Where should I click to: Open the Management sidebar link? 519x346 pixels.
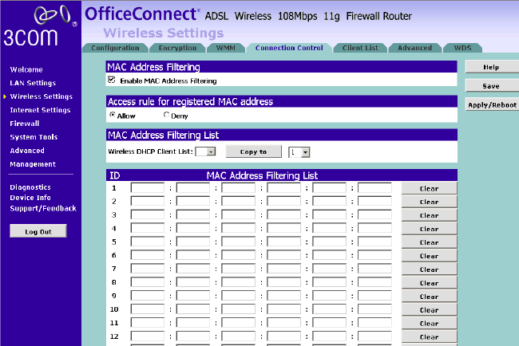(x=33, y=164)
